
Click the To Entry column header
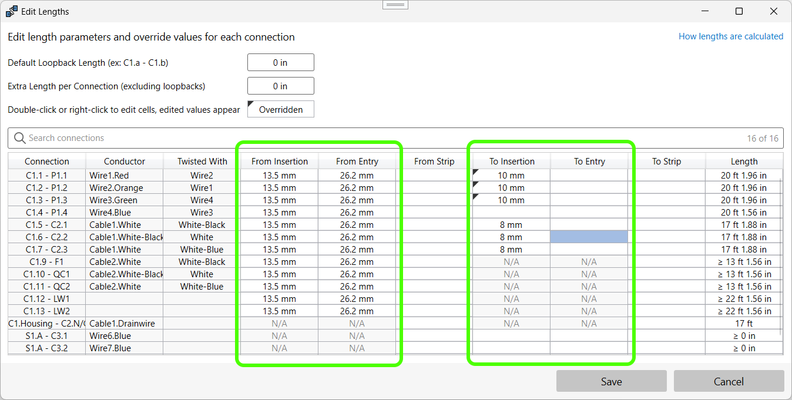click(589, 161)
